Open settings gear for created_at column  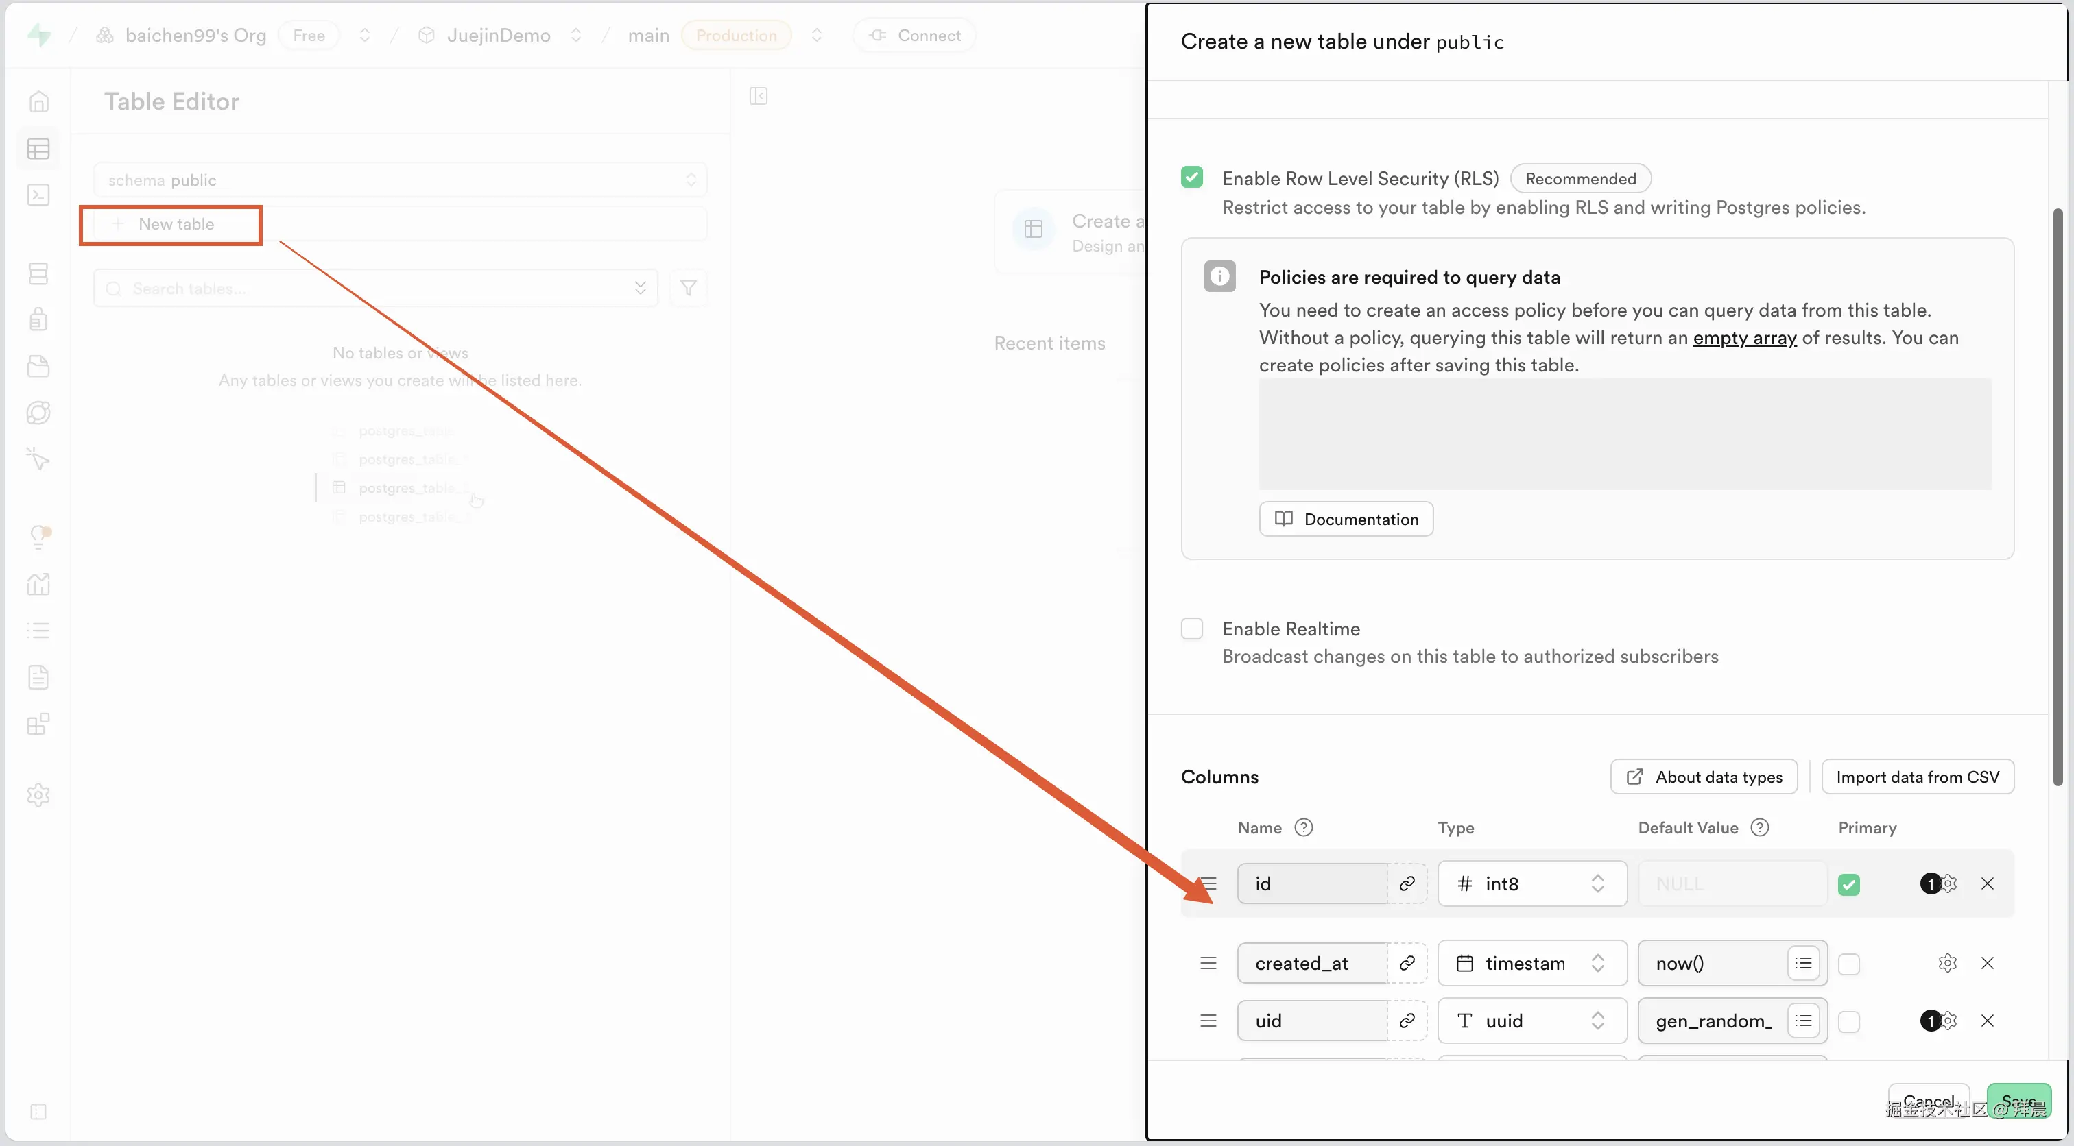(x=1947, y=963)
